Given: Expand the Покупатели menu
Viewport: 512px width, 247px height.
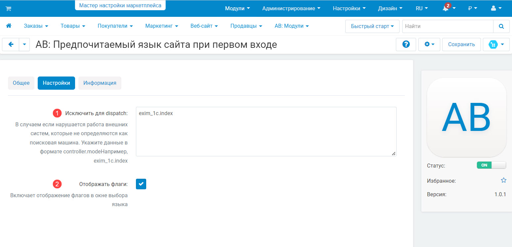Looking at the screenshot, I should 115,26.
